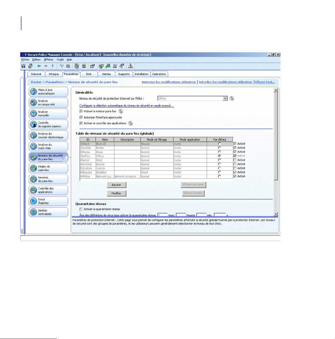
Task: Click the Import autoregistered hosts icon
Action: point(115,66)
